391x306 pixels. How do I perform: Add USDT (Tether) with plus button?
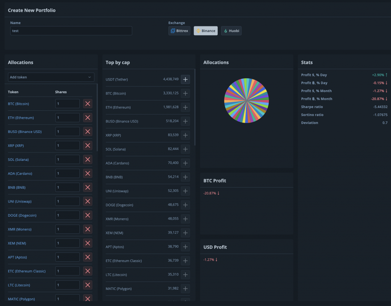185,79
